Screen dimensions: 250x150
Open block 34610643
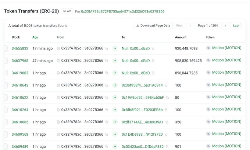point(20,85)
